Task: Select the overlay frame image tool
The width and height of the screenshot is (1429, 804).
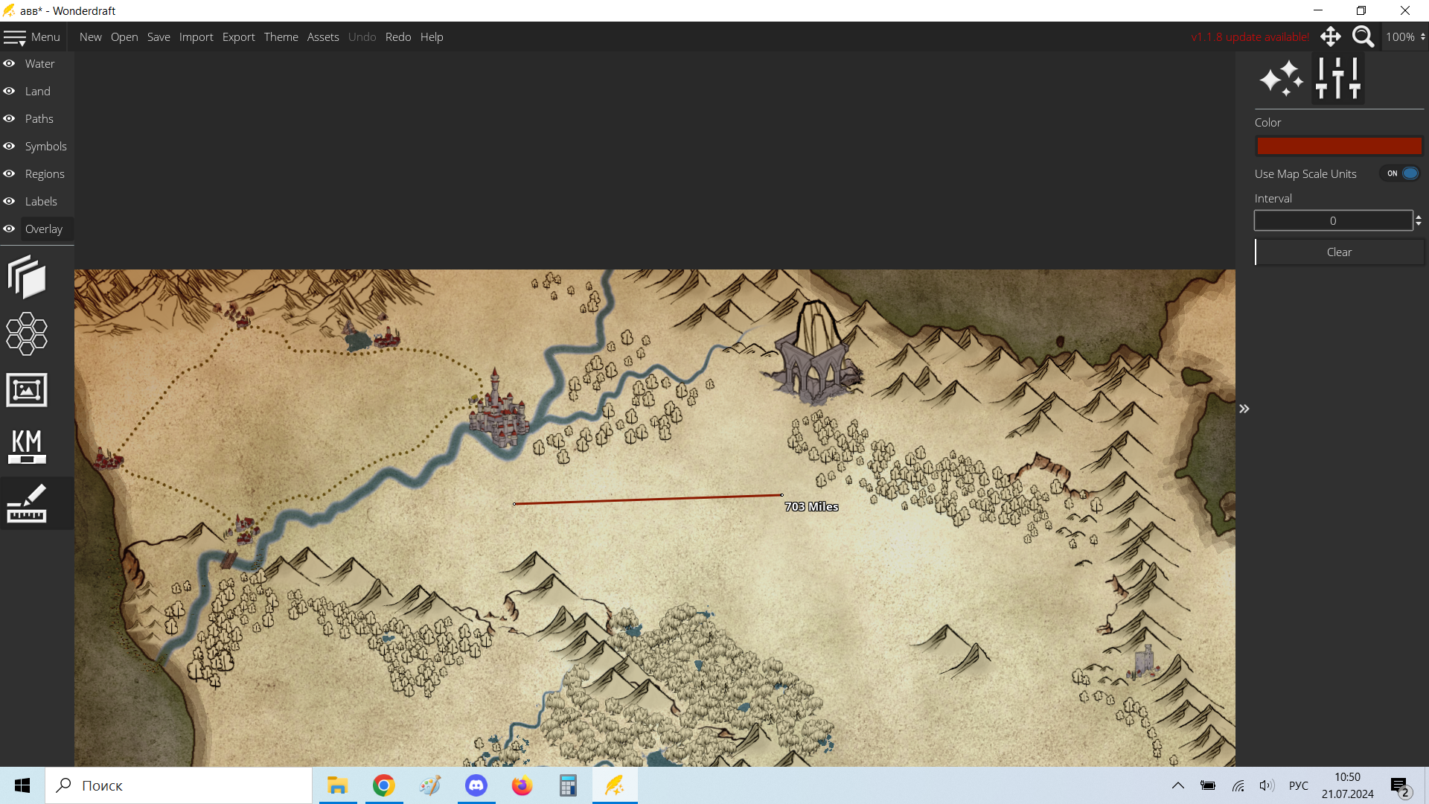Action: (x=27, y=390)
